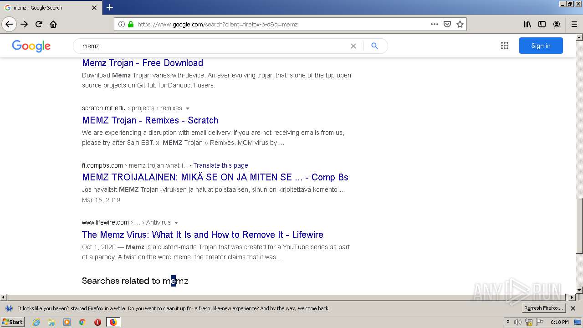Open Firefox account icon
This screenshot has width=583, height=328.
coord(557,24)
